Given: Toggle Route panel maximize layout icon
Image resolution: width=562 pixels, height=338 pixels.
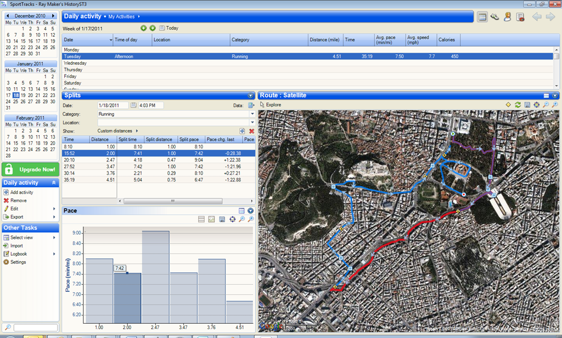Looking at the screenshot, I should pyautogui.click(x=546, y=95).
